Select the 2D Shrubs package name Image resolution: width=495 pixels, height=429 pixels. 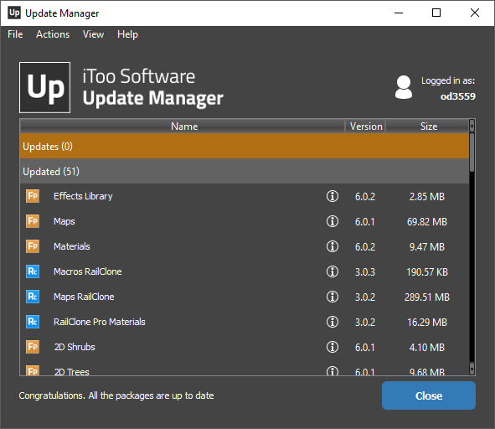point(75,347)
